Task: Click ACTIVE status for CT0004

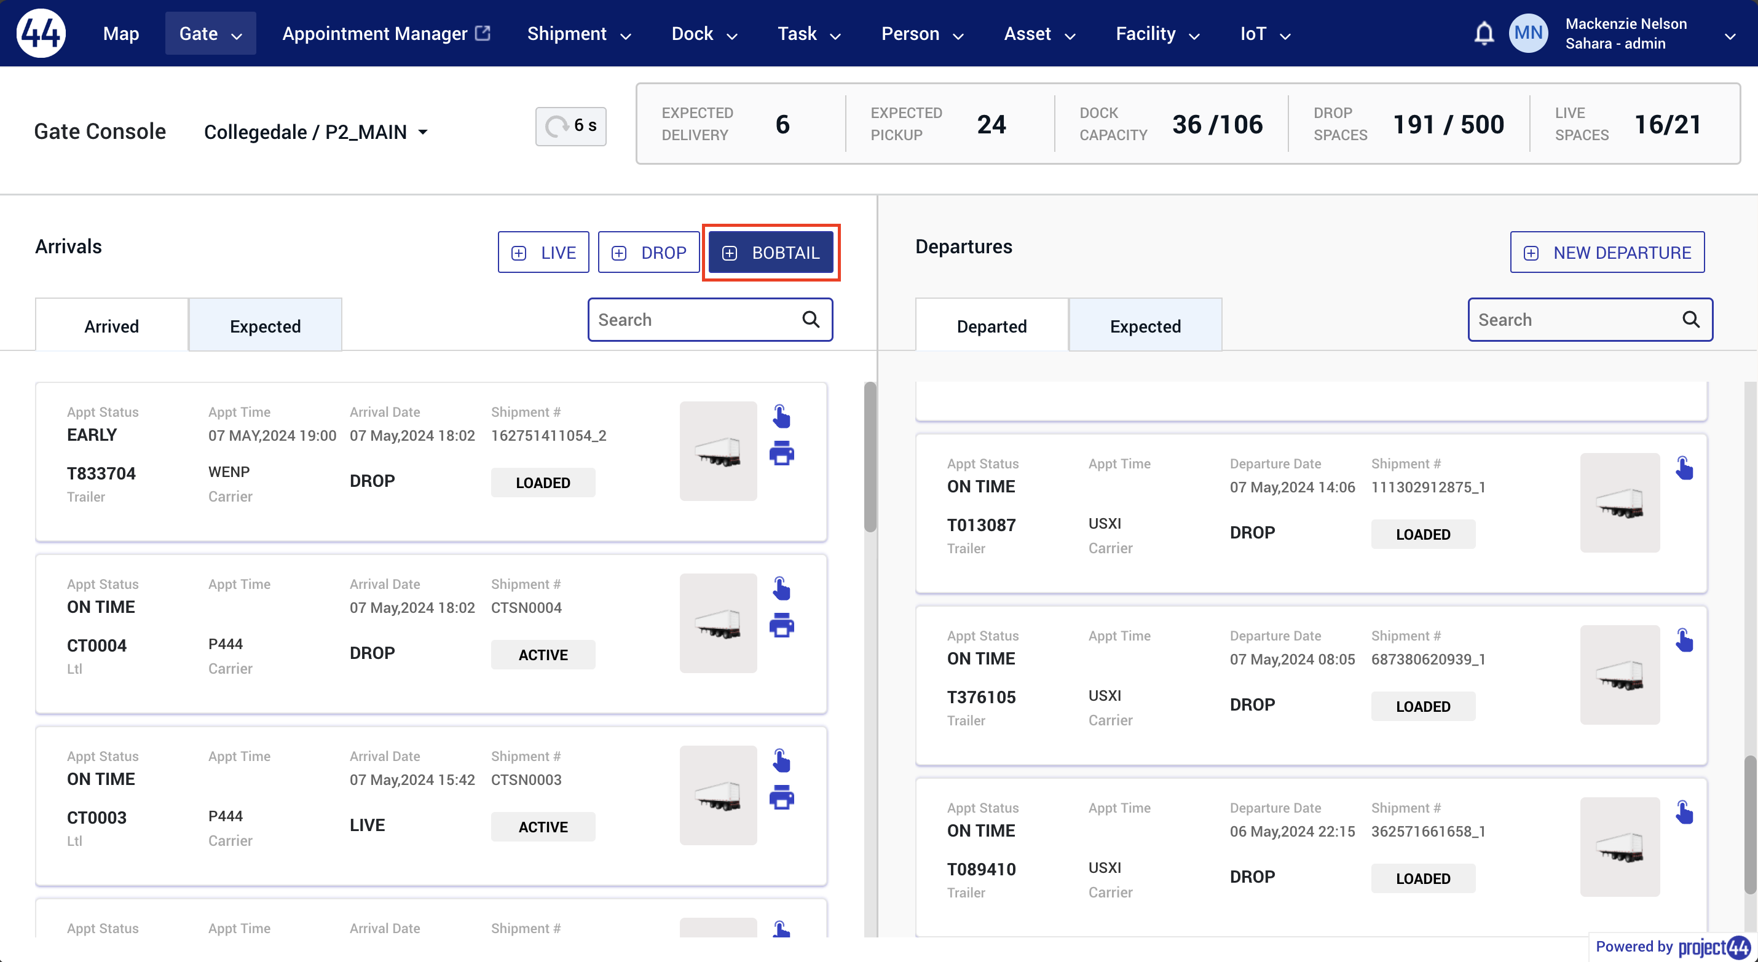Action: 543,654
